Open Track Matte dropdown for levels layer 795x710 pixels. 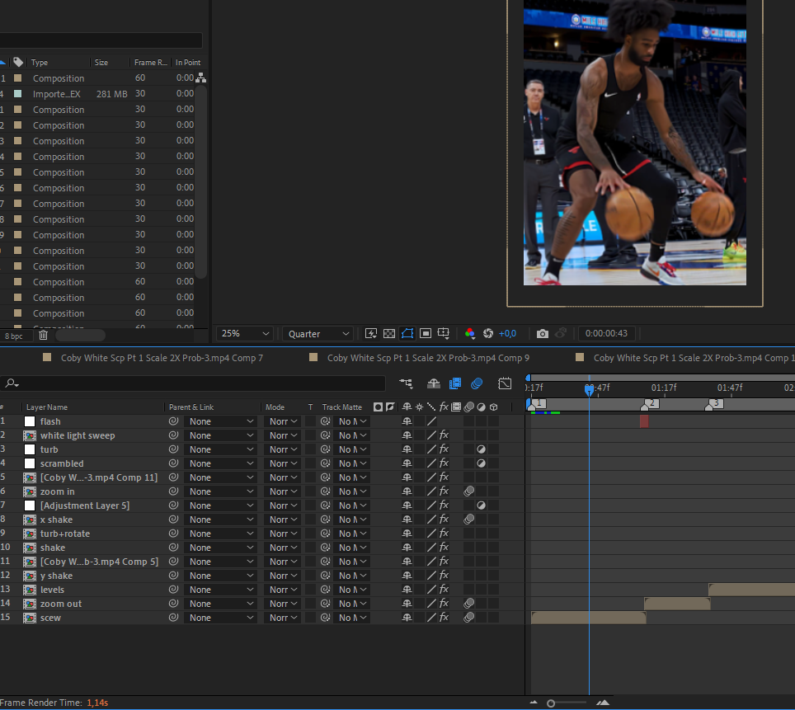[x=352, y=590]
